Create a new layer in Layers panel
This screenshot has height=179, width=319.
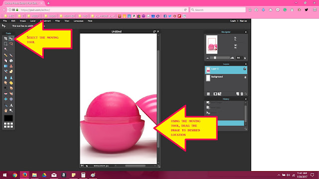click(x=237, y=94)
